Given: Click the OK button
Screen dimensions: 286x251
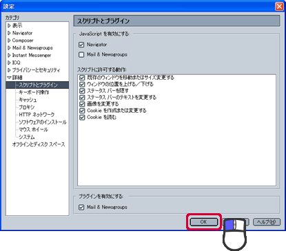Looking at the screenshot, I should coord(204,222).
